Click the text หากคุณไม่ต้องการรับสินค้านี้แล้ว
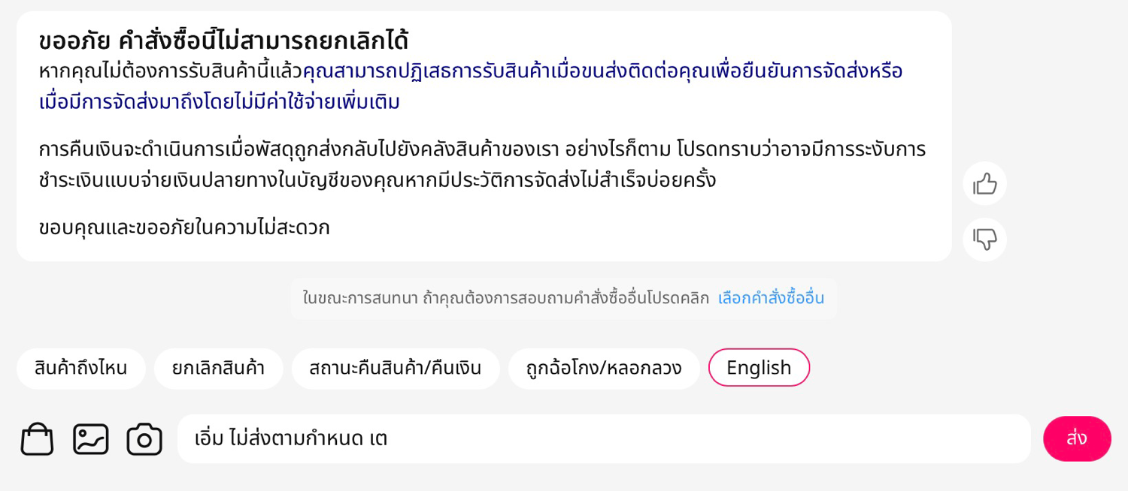Screen dimensions: 1128x491 click(171, 71)
